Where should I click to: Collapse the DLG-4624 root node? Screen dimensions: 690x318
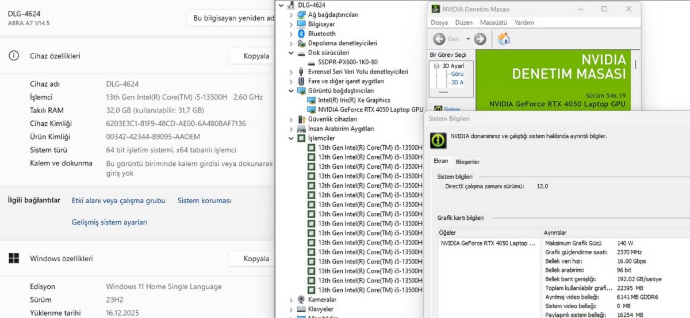click(x=281, y=5)
